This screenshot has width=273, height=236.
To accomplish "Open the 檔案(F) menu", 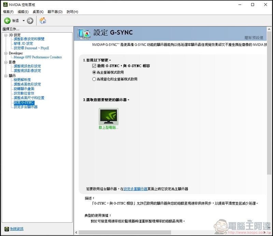I will (x=8, y=12).
